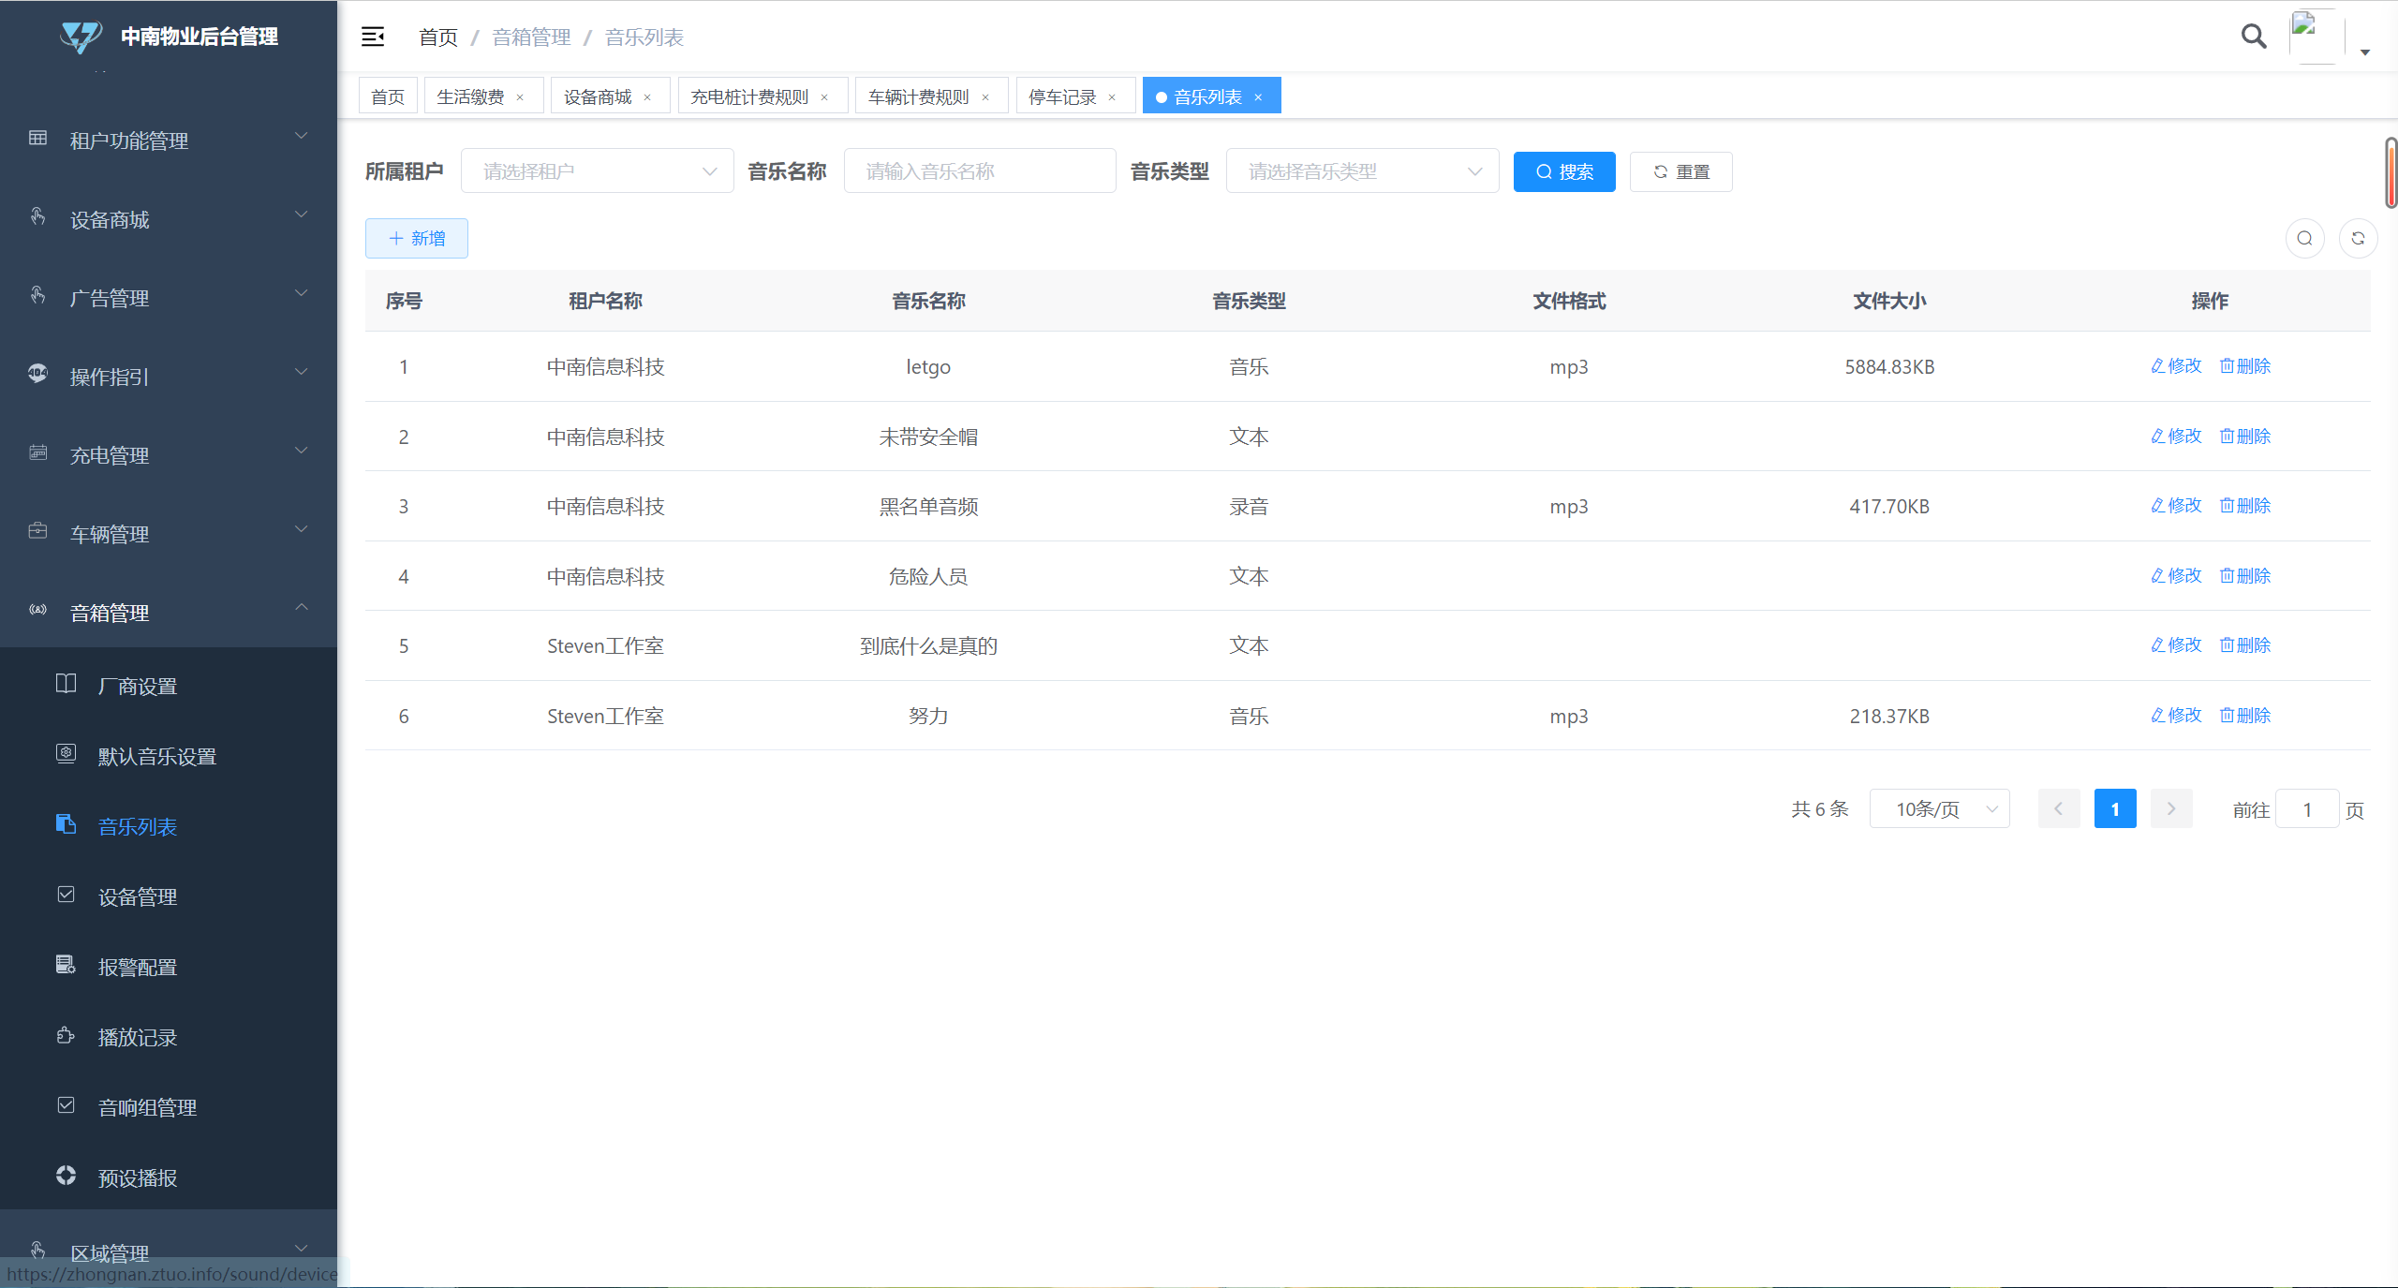Screen dimensions: 2398x1288
Task: Open the 10条/页 page size dropdown
Action: [1939, 808]
